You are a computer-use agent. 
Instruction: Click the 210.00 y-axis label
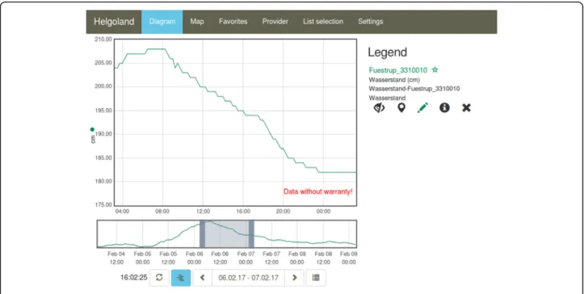pos(104,39)
